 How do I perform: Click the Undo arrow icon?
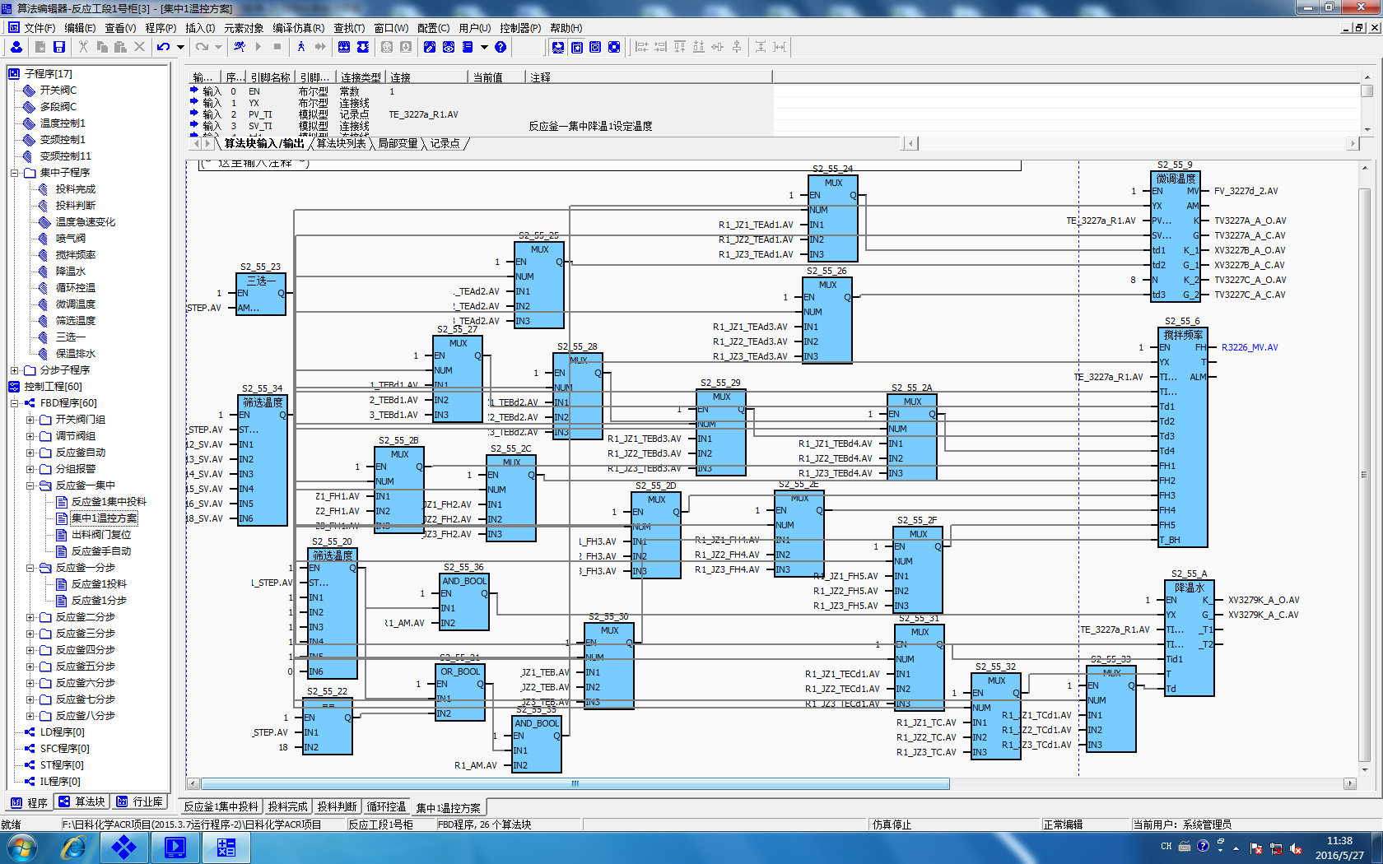(x=163, y=47)
